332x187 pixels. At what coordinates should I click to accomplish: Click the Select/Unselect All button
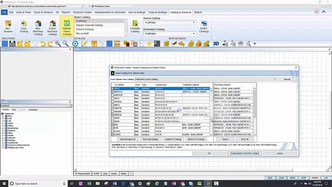[128, 139]
